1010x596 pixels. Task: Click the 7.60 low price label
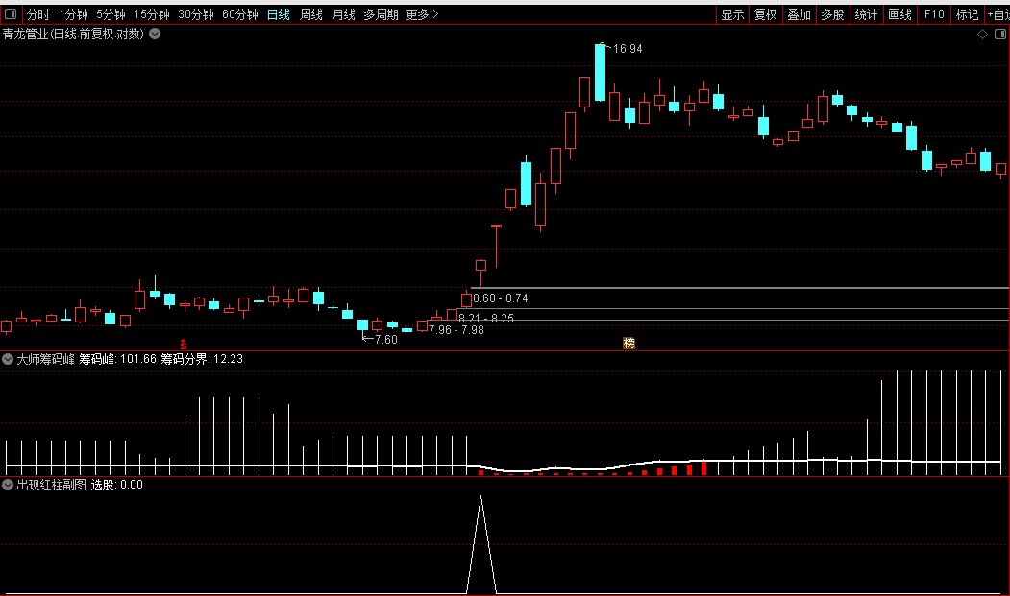click(x=385, y=340)
